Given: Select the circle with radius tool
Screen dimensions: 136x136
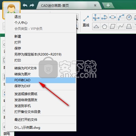Looking at the screenshot, I should tap(129, 17).
